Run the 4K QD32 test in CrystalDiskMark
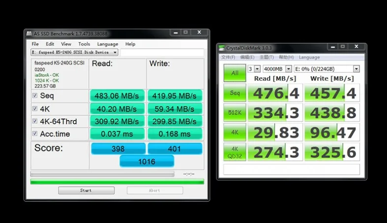 [x=235, y=152]
